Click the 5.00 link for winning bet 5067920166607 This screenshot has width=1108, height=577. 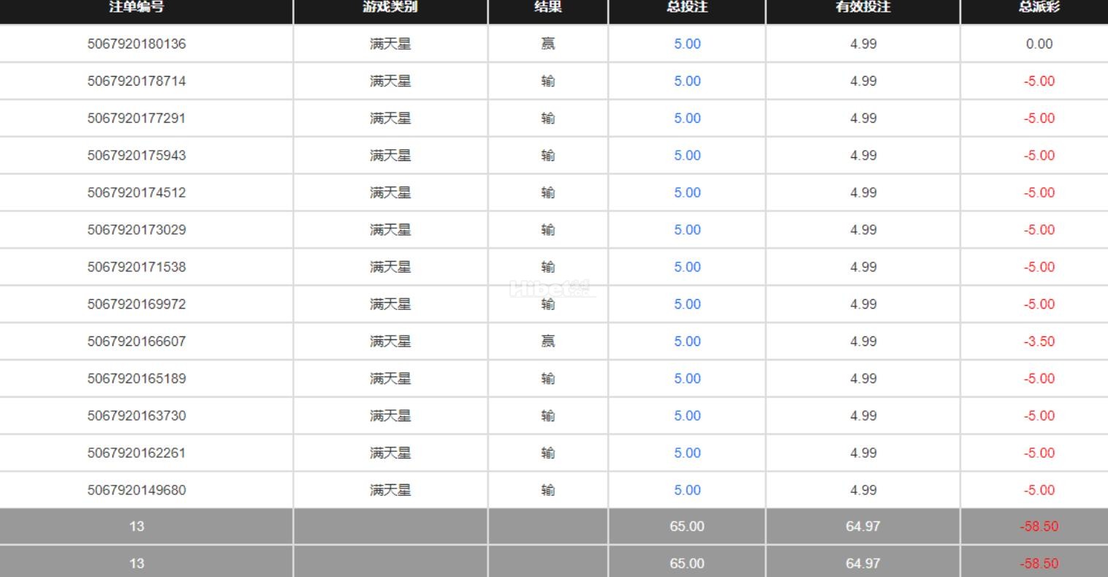[687, 342]
